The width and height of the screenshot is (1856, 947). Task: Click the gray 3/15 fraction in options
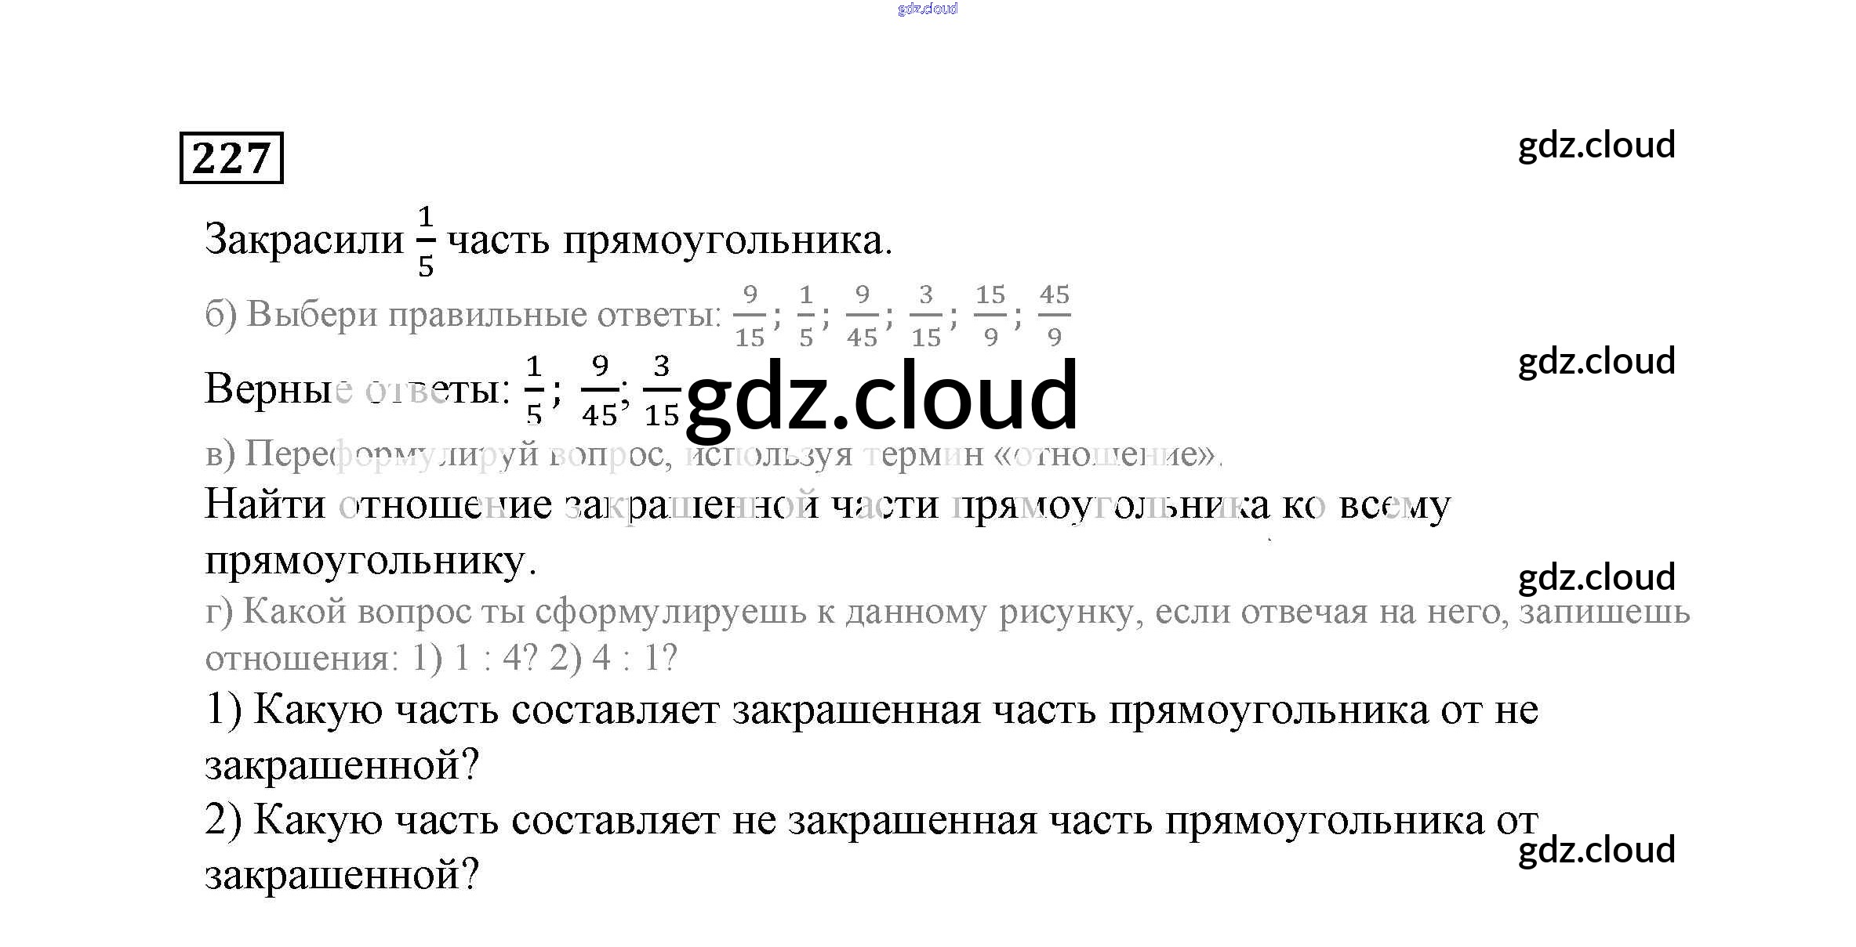click(x=925, y=316)
